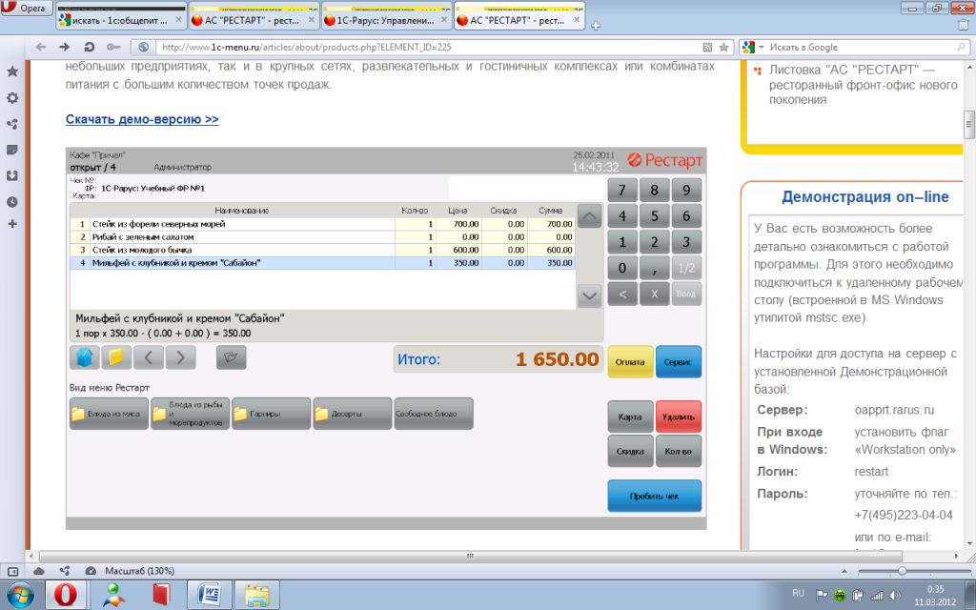Image resolution: width=976 pixels, height=610 pixels.
Task: Bookmark page using address bar star
Action: pos(724,47)
